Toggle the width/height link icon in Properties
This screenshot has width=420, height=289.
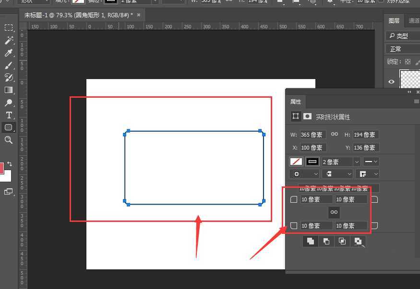(x=335, y=134)
